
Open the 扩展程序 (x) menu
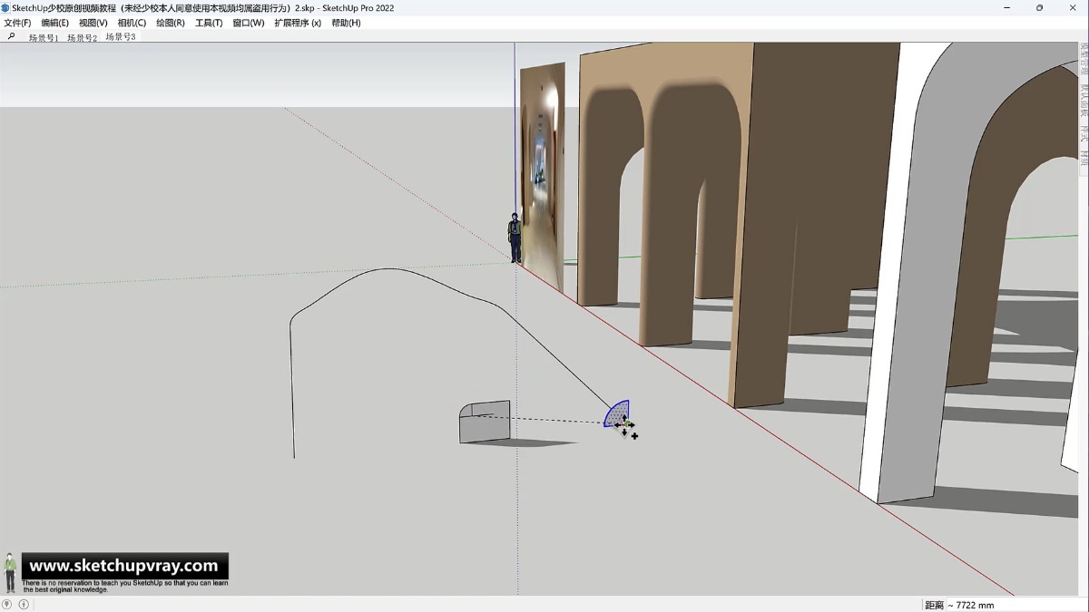(x=298, y=23)
